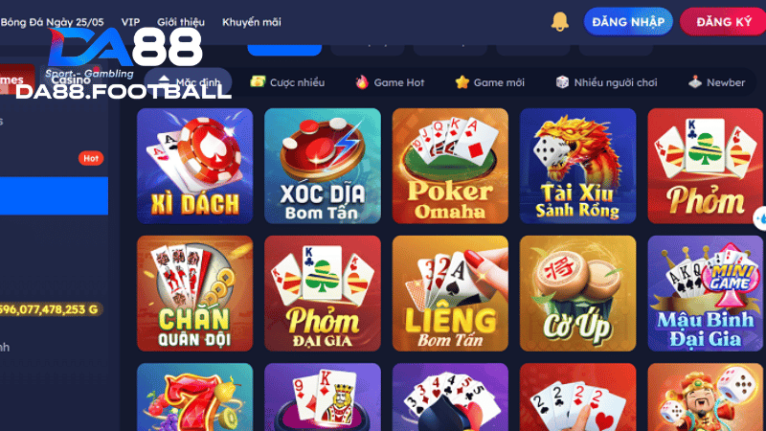This screenshot has width=766, height=431.
Task: Open the VIP menu item
Action: click(x=130, y=22)
